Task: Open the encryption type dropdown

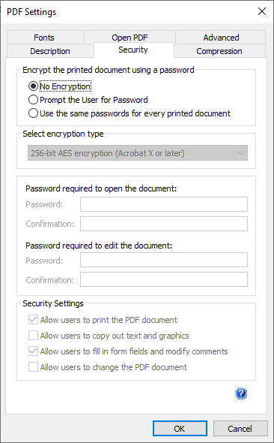Action: click(x=138, y=153)
